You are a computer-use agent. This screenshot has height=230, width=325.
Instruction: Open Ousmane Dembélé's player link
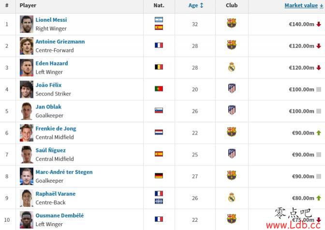[x=59, y=215]
